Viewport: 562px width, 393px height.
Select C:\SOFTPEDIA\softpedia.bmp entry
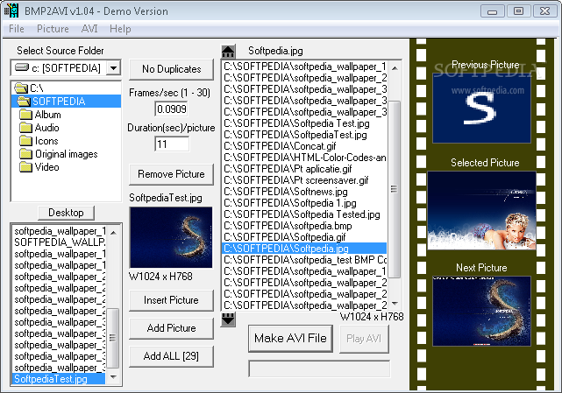coord(304,226)
